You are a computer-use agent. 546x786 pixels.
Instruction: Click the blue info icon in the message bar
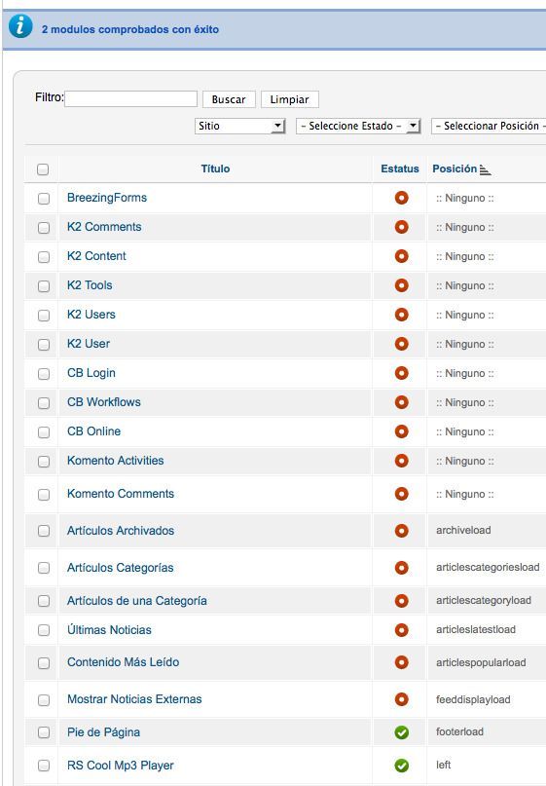pyautogui.click(x=20, y=25)
